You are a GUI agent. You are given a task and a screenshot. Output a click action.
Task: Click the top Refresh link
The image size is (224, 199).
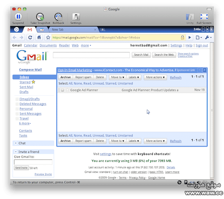[x=176, y=78]
